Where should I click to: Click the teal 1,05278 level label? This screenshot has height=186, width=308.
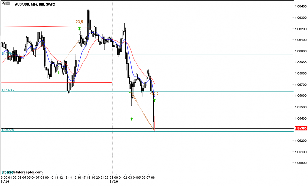pos(8,130)
